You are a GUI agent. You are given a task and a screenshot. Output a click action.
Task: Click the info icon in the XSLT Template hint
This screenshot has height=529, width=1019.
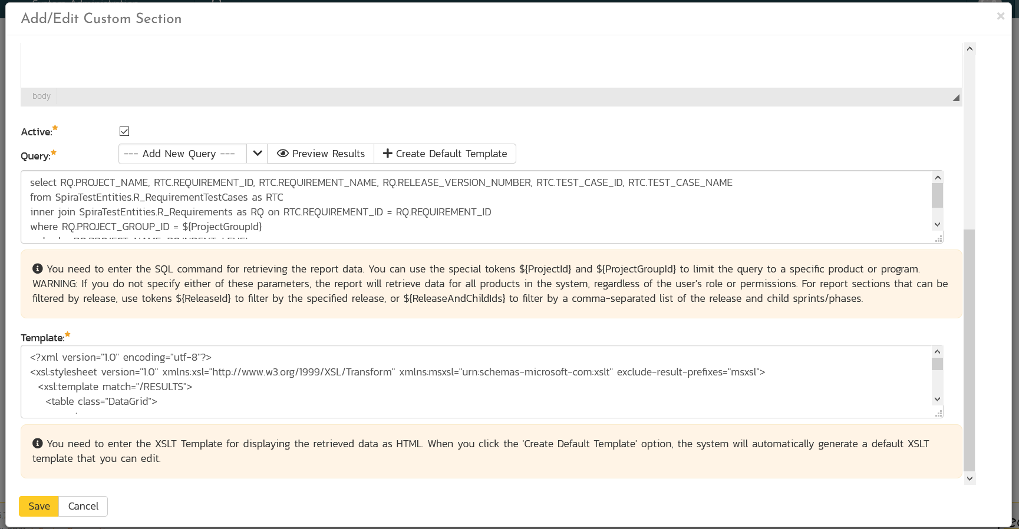pos(38,444)
